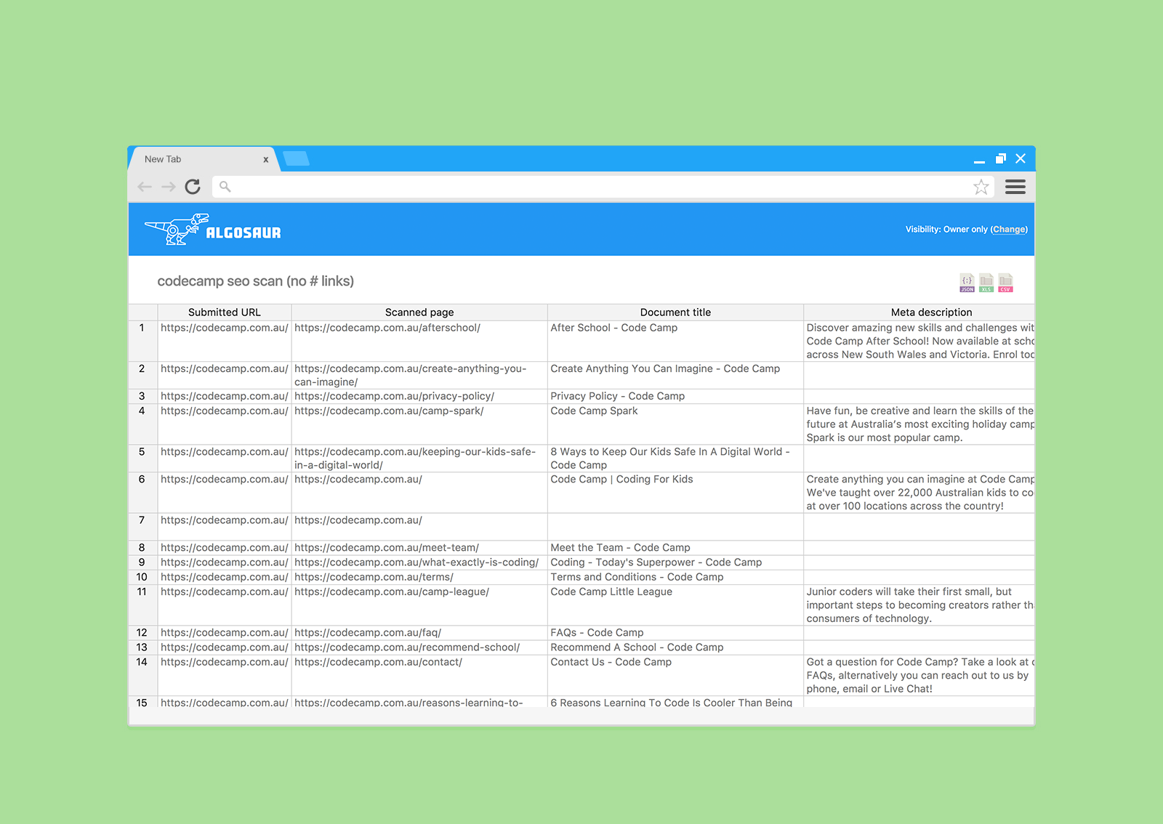Download the scan as JSON

967,283
